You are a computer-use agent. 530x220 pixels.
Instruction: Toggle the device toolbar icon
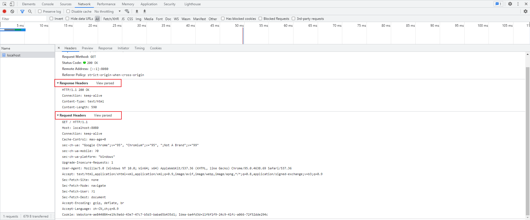[12, 4]
